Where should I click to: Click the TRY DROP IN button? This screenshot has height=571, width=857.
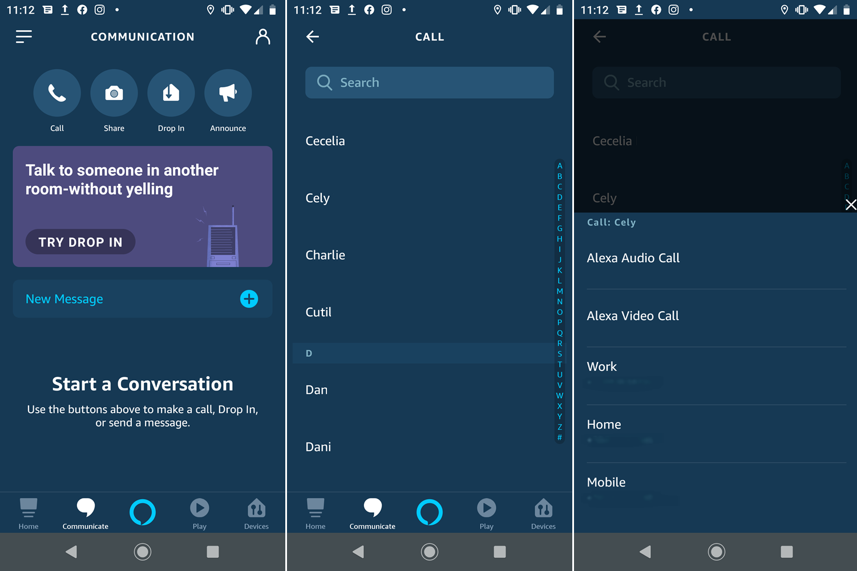coord(80,242)
